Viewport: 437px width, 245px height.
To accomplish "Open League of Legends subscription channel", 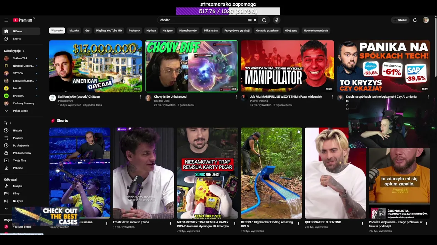I will pos(20,81).
